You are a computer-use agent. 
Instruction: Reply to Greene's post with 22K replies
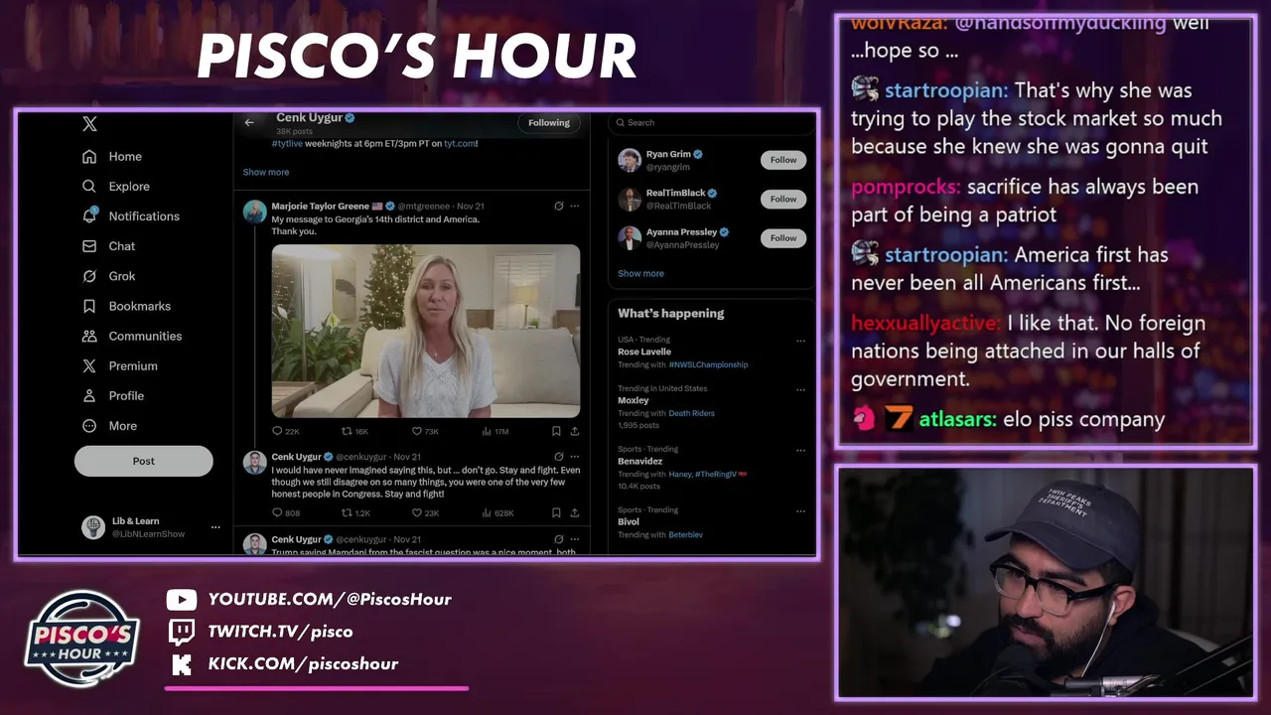[285, 431]
